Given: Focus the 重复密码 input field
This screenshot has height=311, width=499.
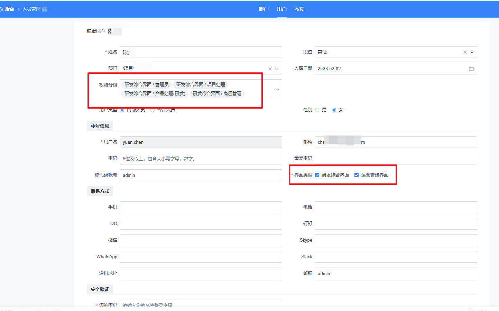Looking at the screenshot, I should 396,159.
